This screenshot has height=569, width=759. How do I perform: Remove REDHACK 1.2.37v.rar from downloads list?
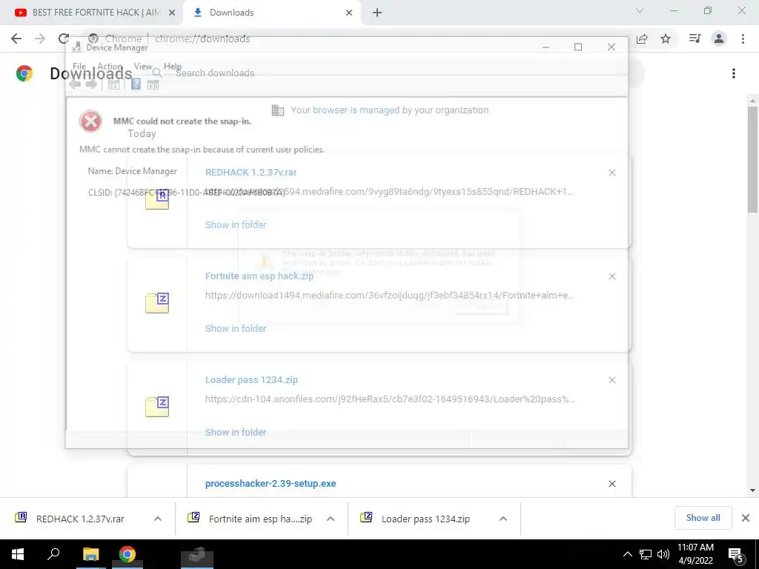[x=611, y=173]
